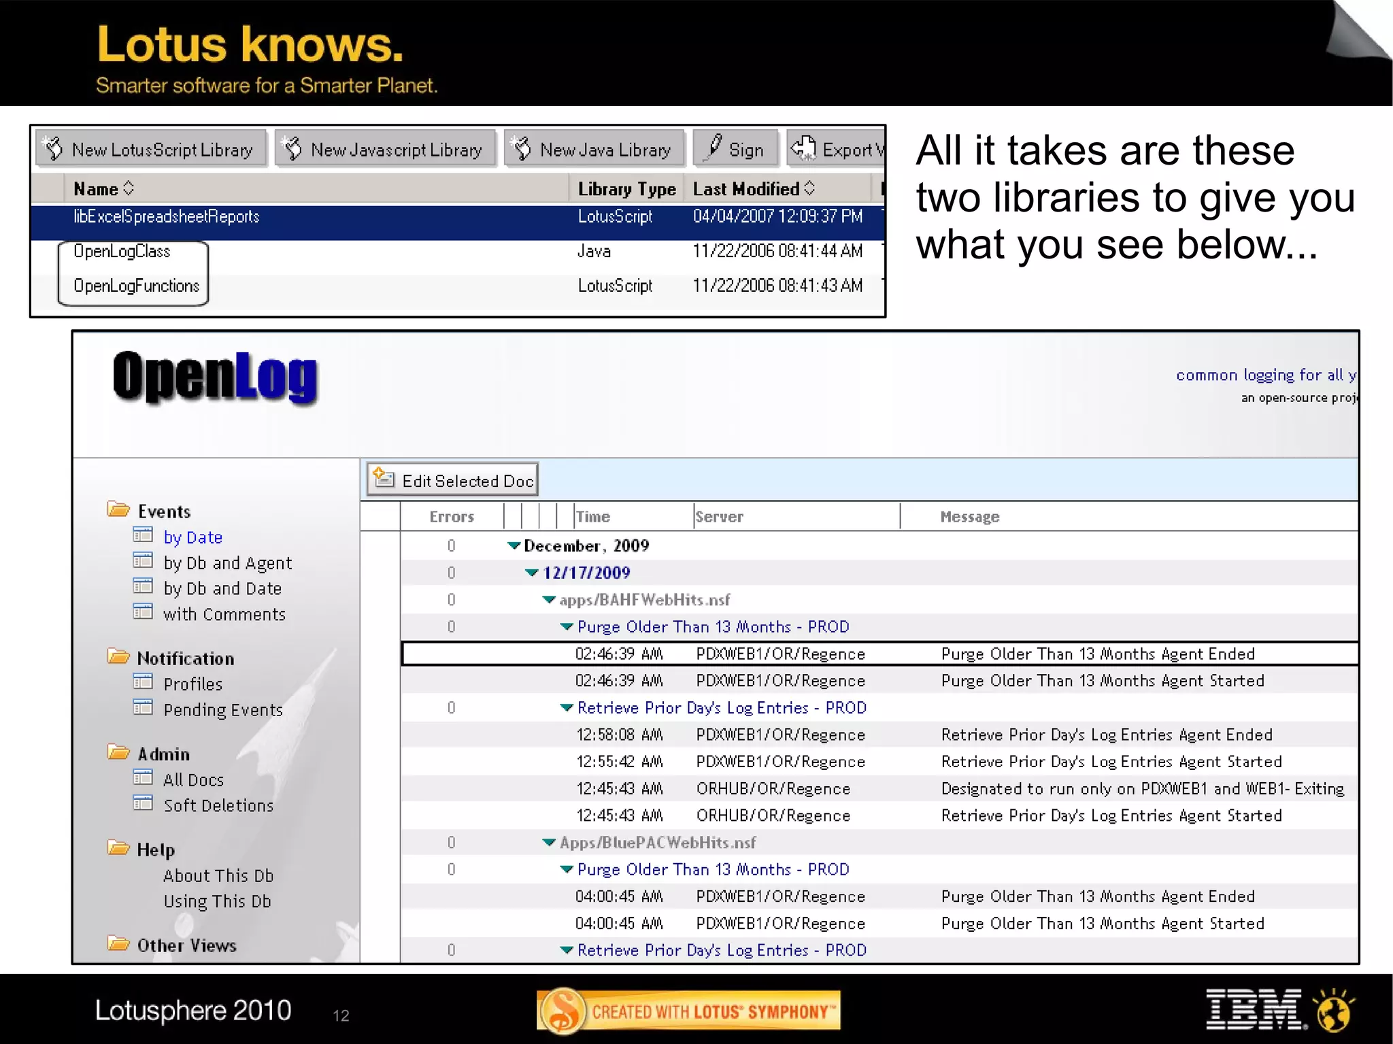This screenshot has height=1044, width=1393.
Task: Collapse first Purge Older Than 13 Months category
Action: click(x=567, y=626)
